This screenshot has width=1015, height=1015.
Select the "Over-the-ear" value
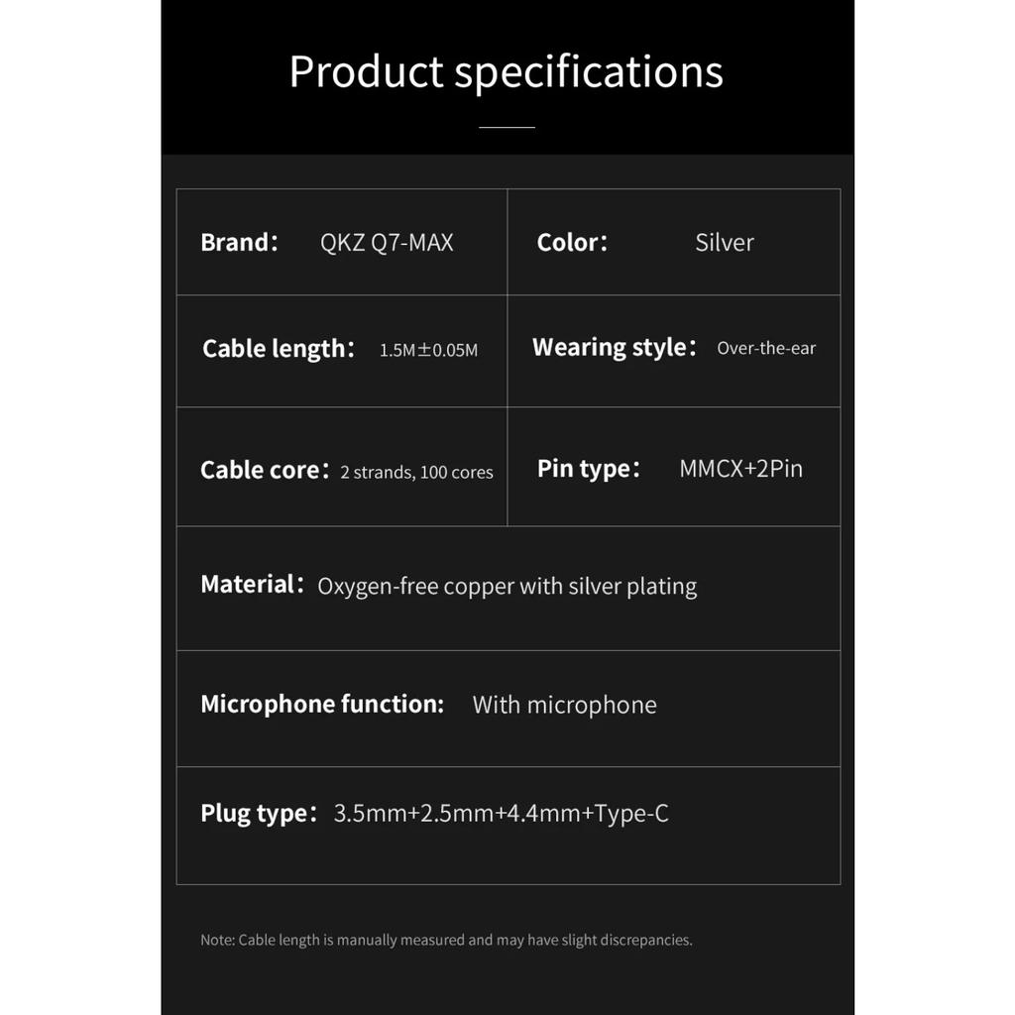pyautogui.click(x=766, y=348)
